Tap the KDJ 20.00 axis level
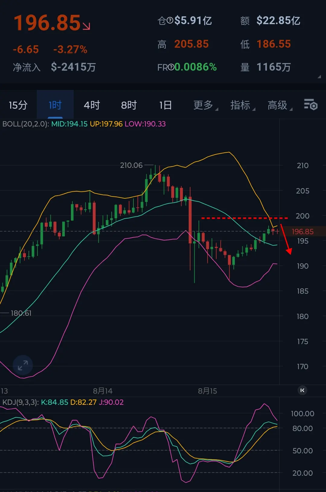This screenshot has height=492, width=326. click(x=302, y=473)
